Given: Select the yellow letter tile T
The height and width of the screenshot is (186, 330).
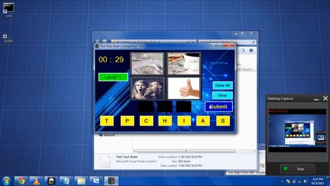Looking at the screenshot, I should [107, 121].
